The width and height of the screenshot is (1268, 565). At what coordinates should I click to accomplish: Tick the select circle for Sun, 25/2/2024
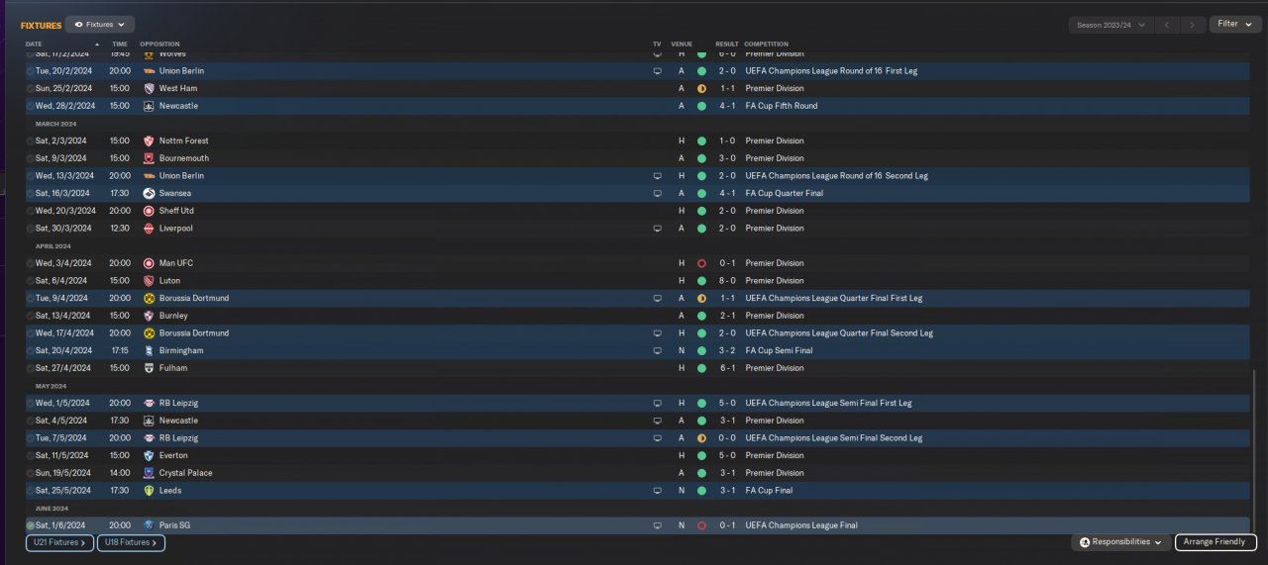pos(31,88)
